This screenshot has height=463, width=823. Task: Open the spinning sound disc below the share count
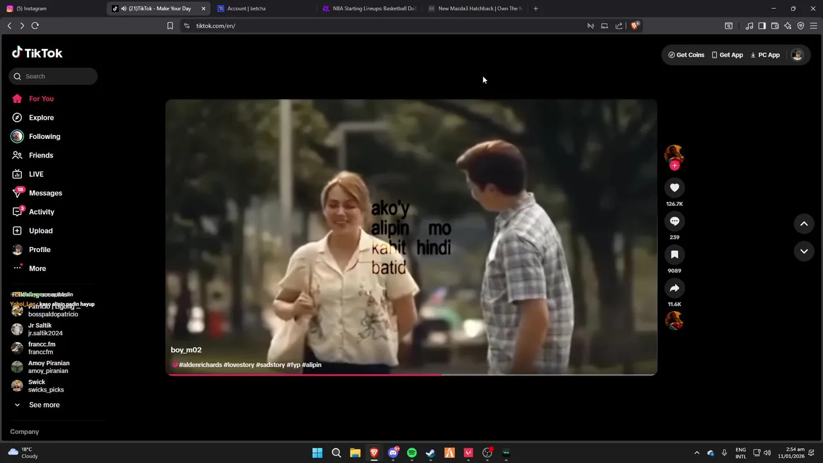click(674, 320)
